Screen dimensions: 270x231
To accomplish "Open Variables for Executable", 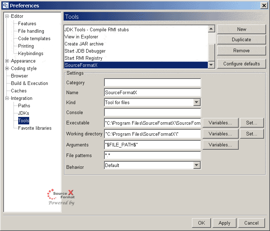I will (x=220, y=123).
